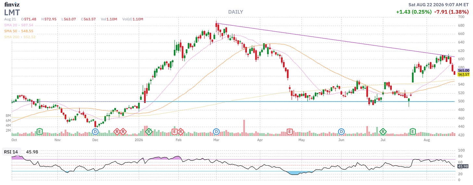The width and height of the screenshot is (473, 185).
Task: Click the 460 price axis label
Action: tap(461, 118)
